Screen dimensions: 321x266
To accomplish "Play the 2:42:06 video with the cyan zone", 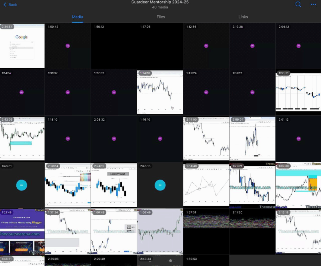I will tap(22, 138).
